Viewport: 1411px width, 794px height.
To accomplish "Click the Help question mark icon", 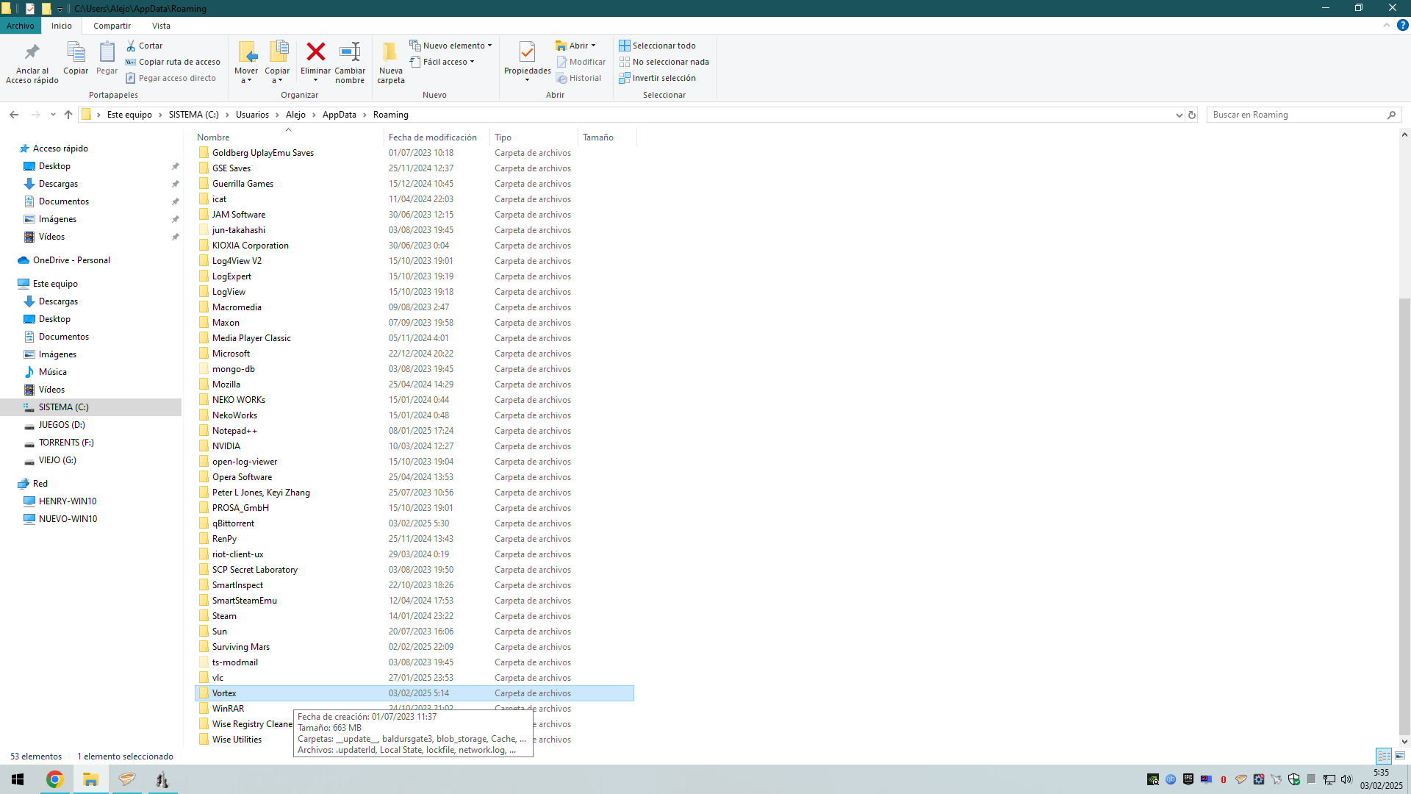I will tap(1402, 25).
